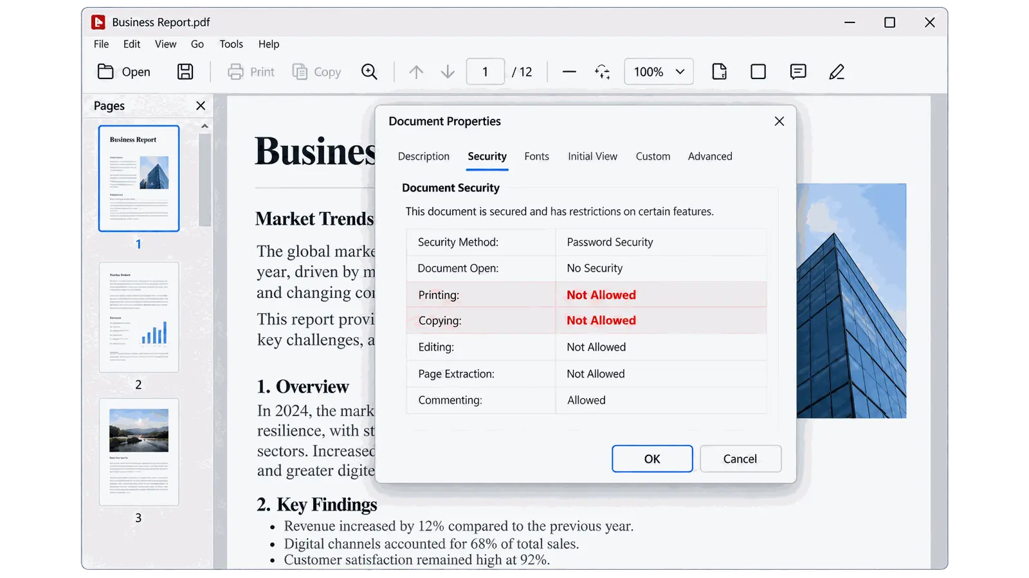Switch to the Description tab
1029x578 pixels.
[x=424, y=156]
